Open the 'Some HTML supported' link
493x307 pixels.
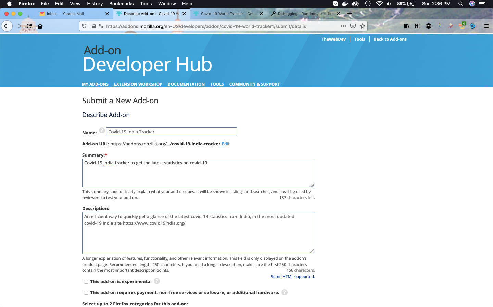click(x=293, y=277)
